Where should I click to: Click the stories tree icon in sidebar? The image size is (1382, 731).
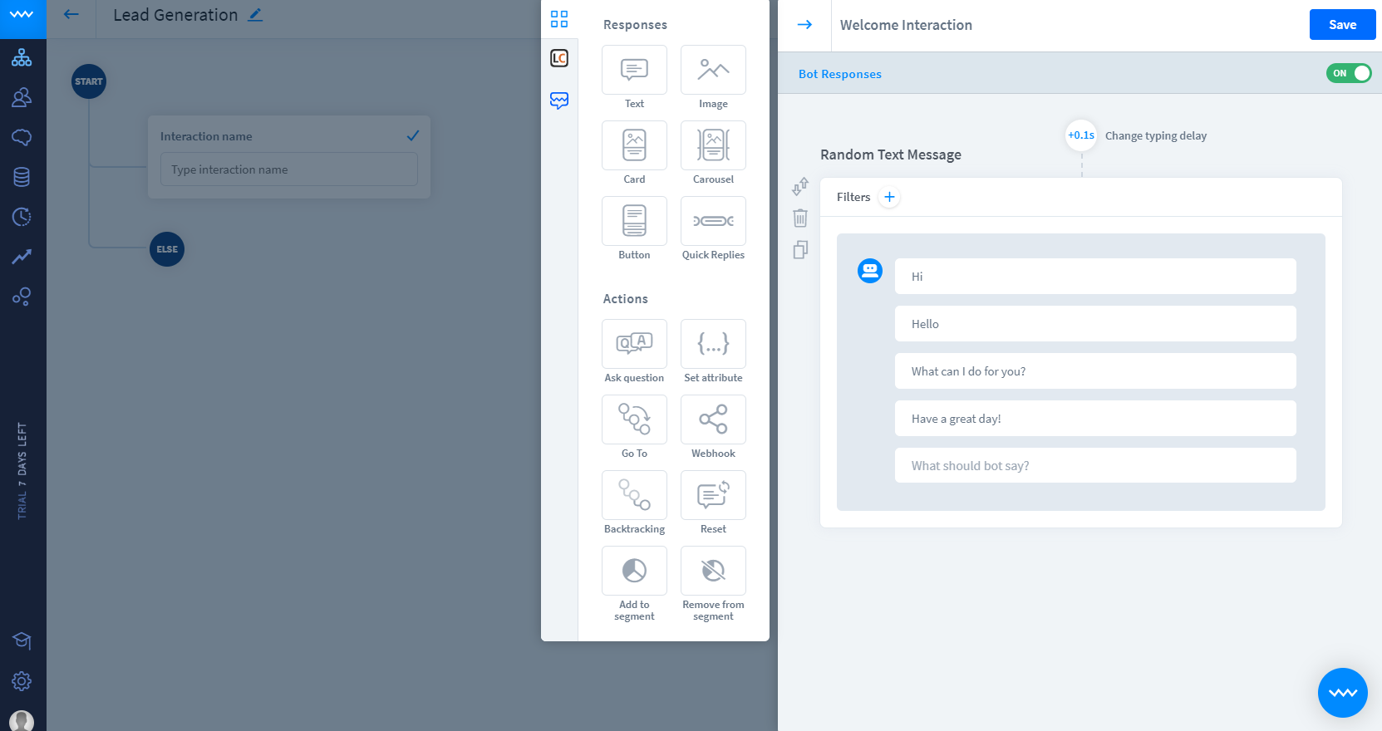(22, 57)
